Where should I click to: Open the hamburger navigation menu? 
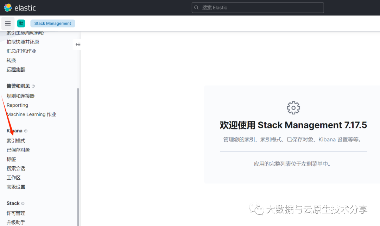8,24
